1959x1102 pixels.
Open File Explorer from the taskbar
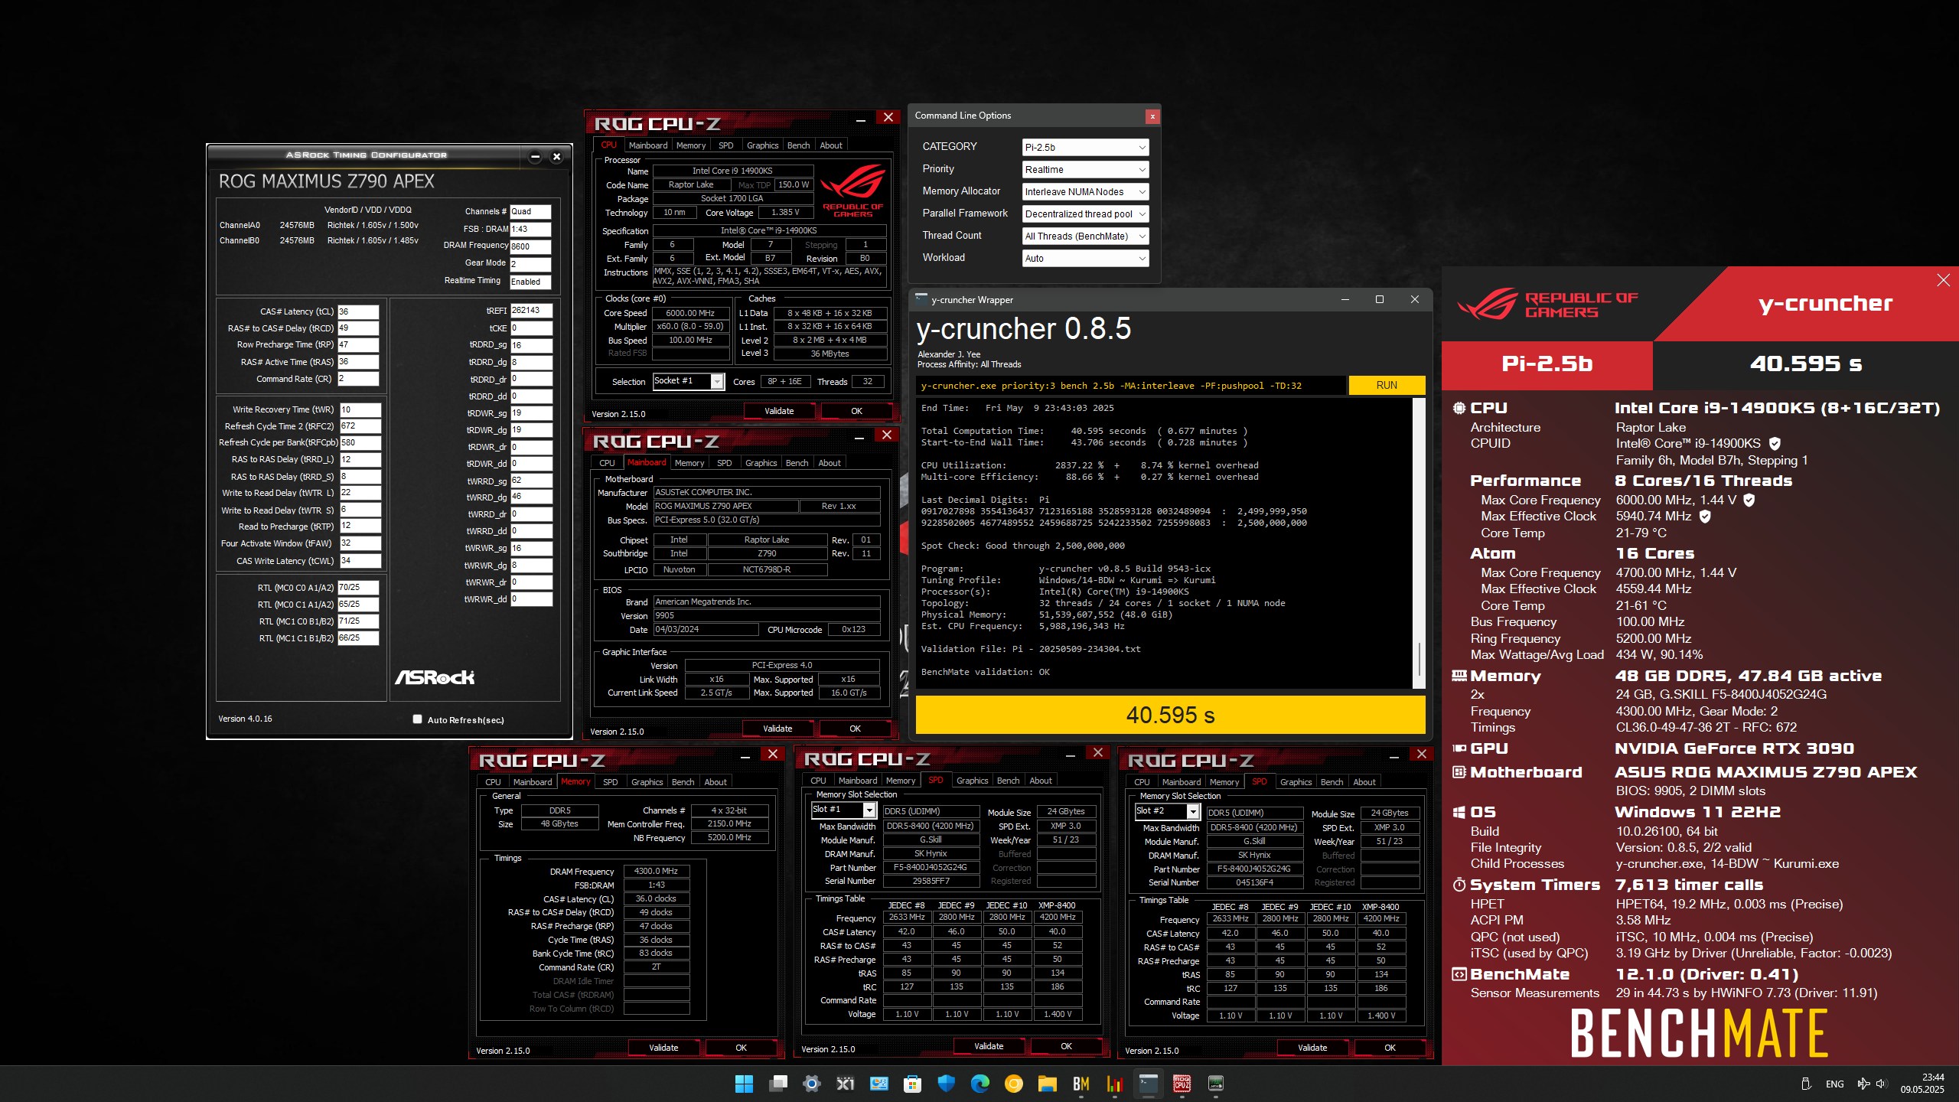click(1047, 1084)
